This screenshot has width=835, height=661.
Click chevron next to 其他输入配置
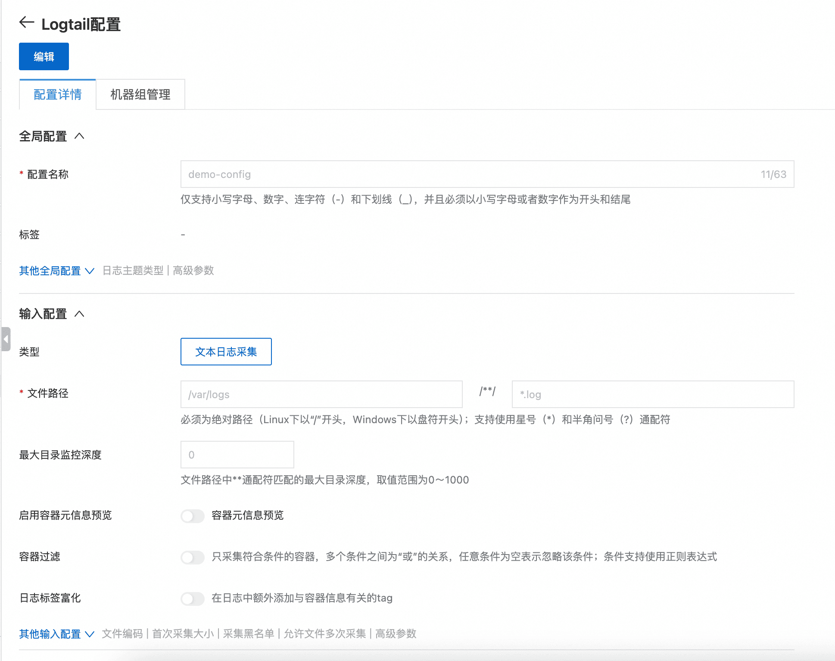[90, 634]
